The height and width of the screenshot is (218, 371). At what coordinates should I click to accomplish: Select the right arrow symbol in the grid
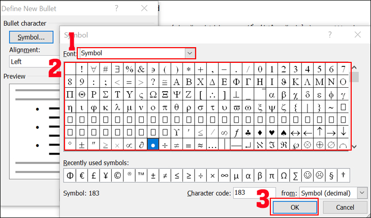point(331,132)
